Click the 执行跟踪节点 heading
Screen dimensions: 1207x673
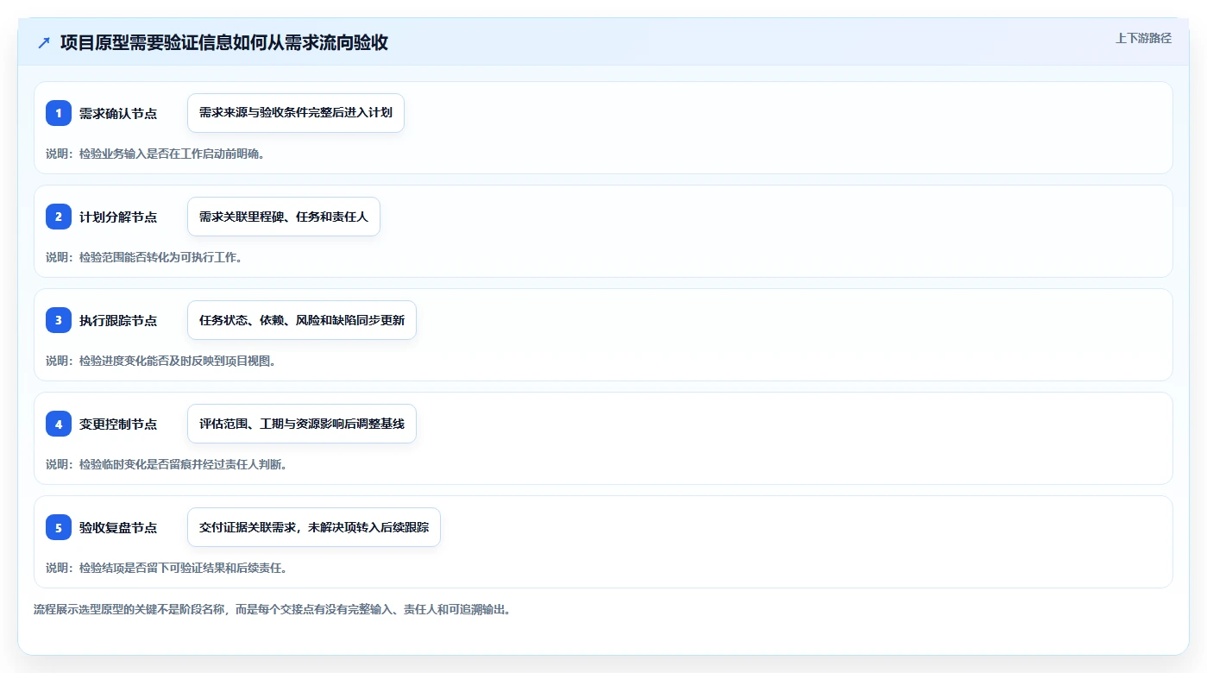pos(118,321)
